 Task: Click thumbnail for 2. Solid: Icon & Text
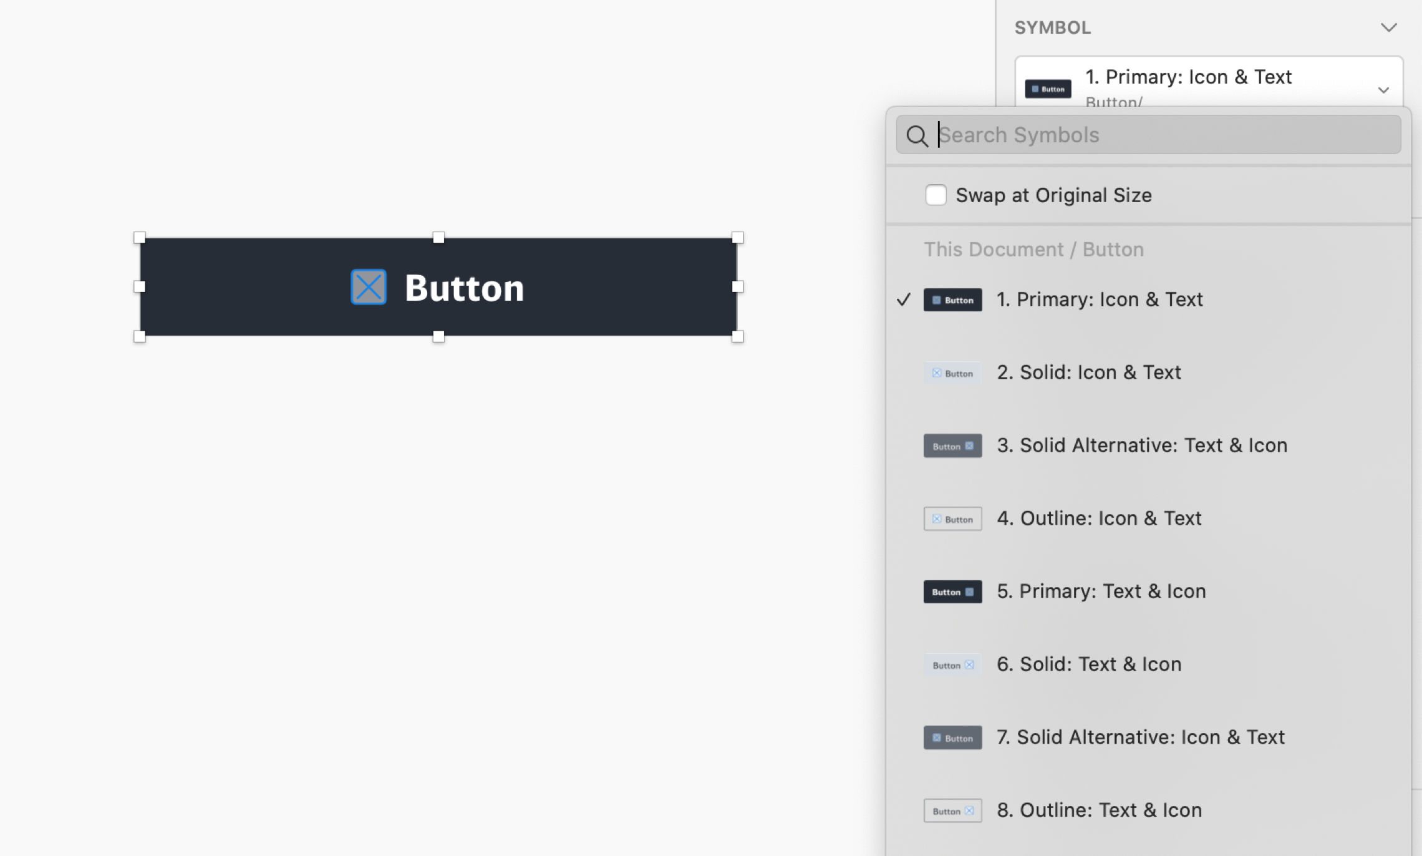tap(952, 373)
